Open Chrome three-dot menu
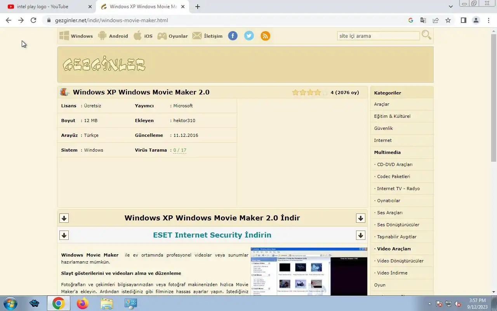 [488, 20]
